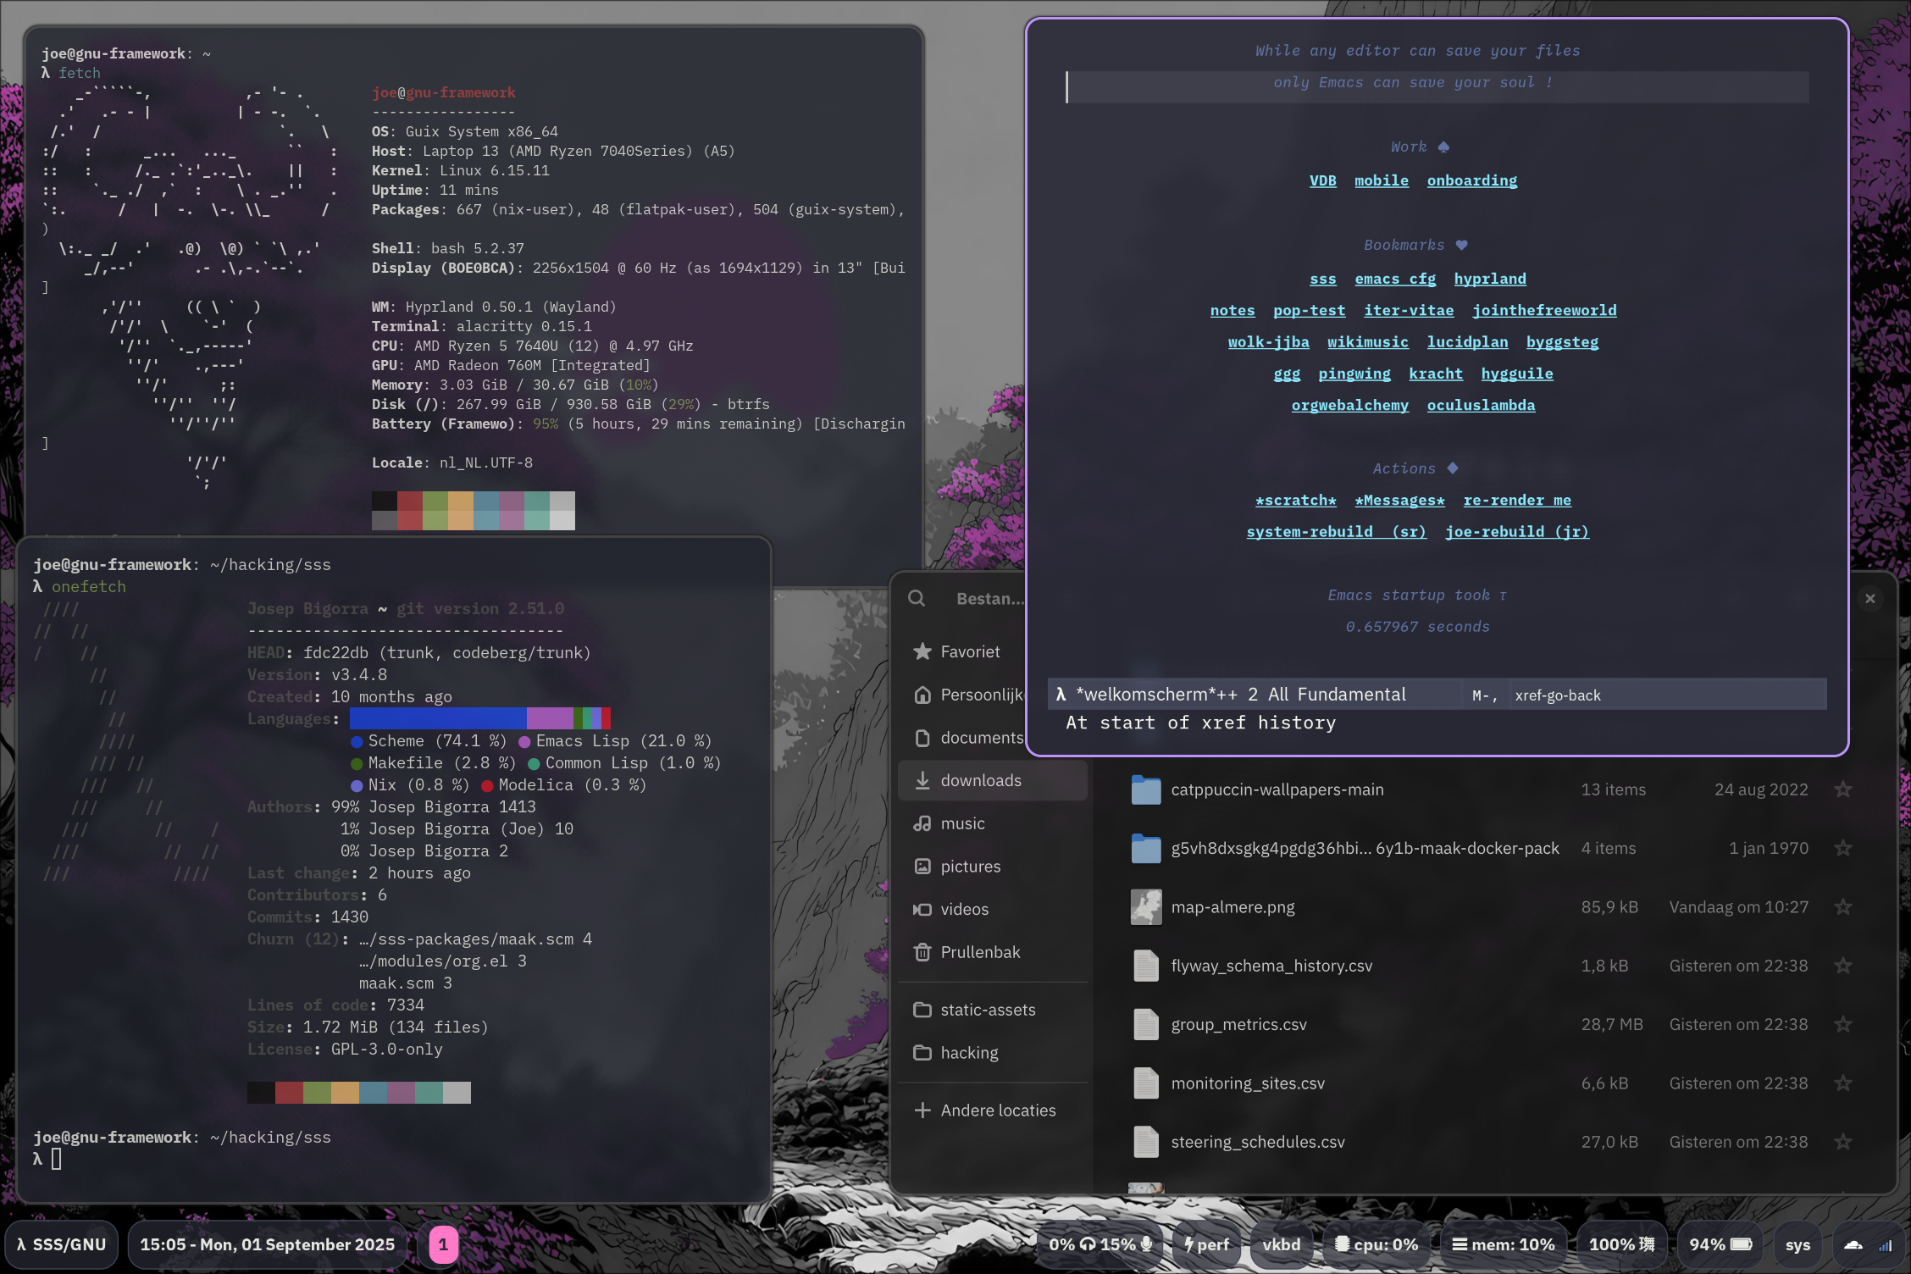Open *scratch* buffer action
This screenshot has width=1911, height=1274.
pyautogui.click(x=1295, y=500)
